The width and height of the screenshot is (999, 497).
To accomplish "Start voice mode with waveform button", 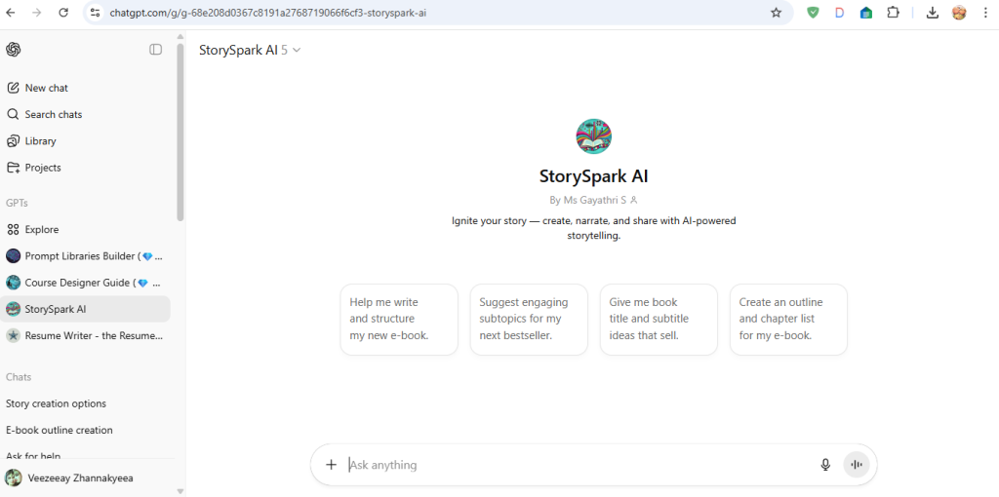I will click(x=857, y=465).
